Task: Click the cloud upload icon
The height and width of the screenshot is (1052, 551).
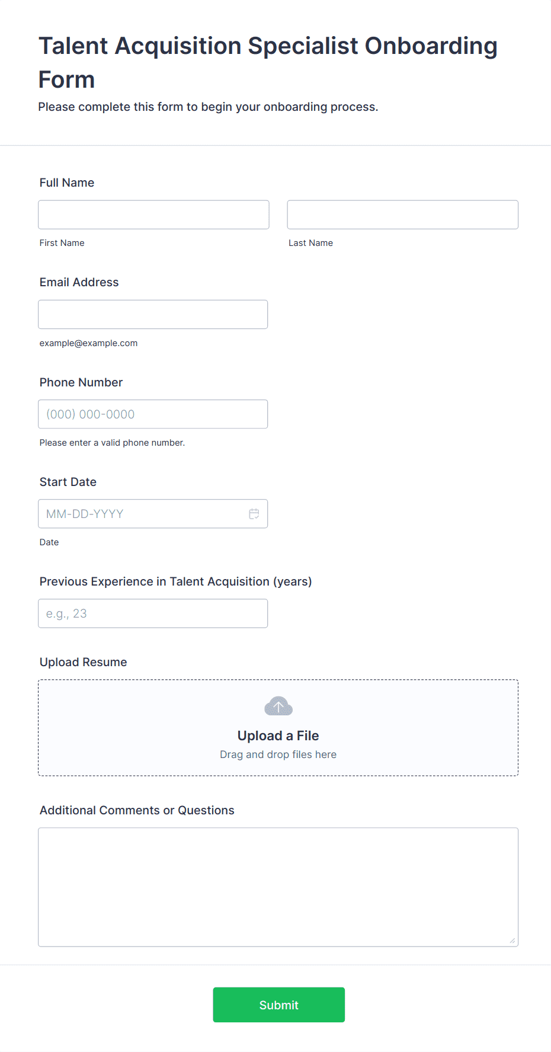Action: click(278, 706)
